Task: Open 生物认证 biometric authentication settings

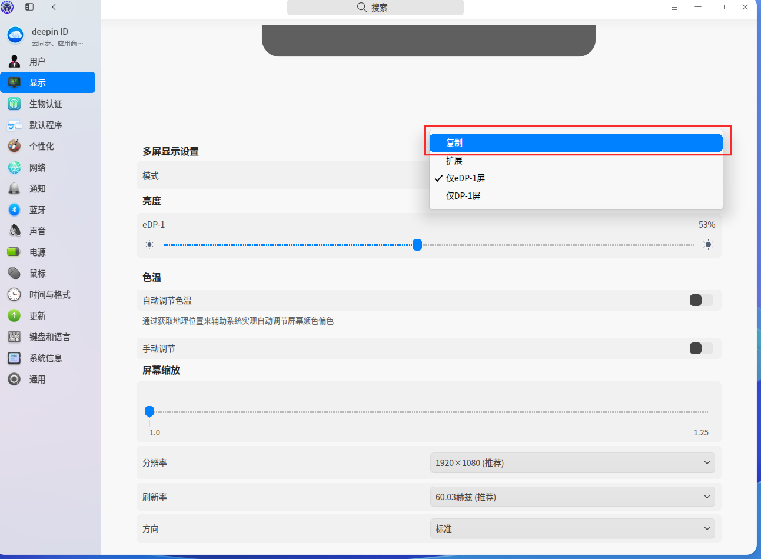Action: click(48, 104)
